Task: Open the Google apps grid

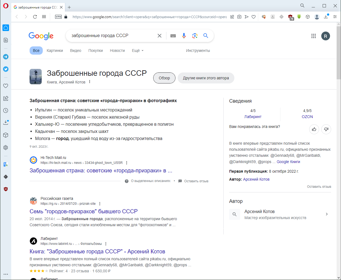Action: coord(314,36)
